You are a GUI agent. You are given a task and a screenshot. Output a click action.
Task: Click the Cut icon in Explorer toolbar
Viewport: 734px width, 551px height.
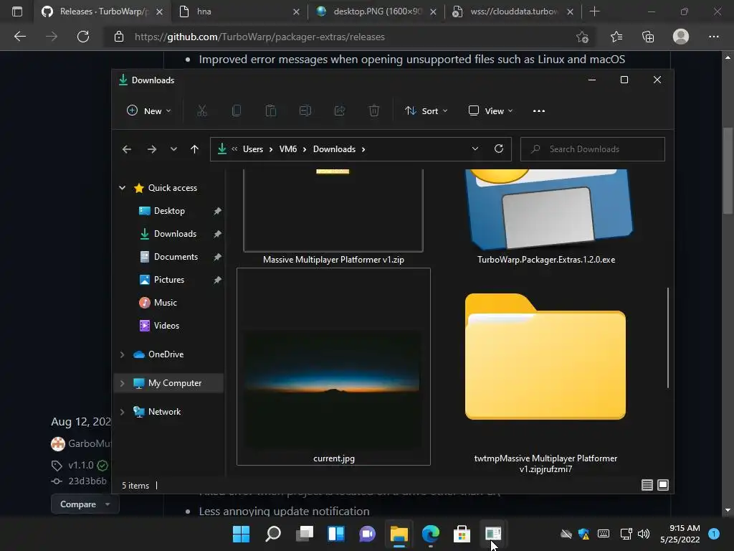tap(201, 111)
